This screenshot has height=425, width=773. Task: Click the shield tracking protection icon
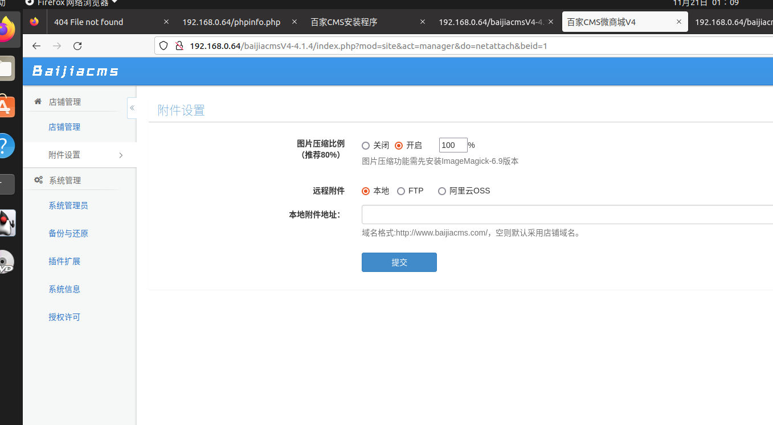click(163, 46)
